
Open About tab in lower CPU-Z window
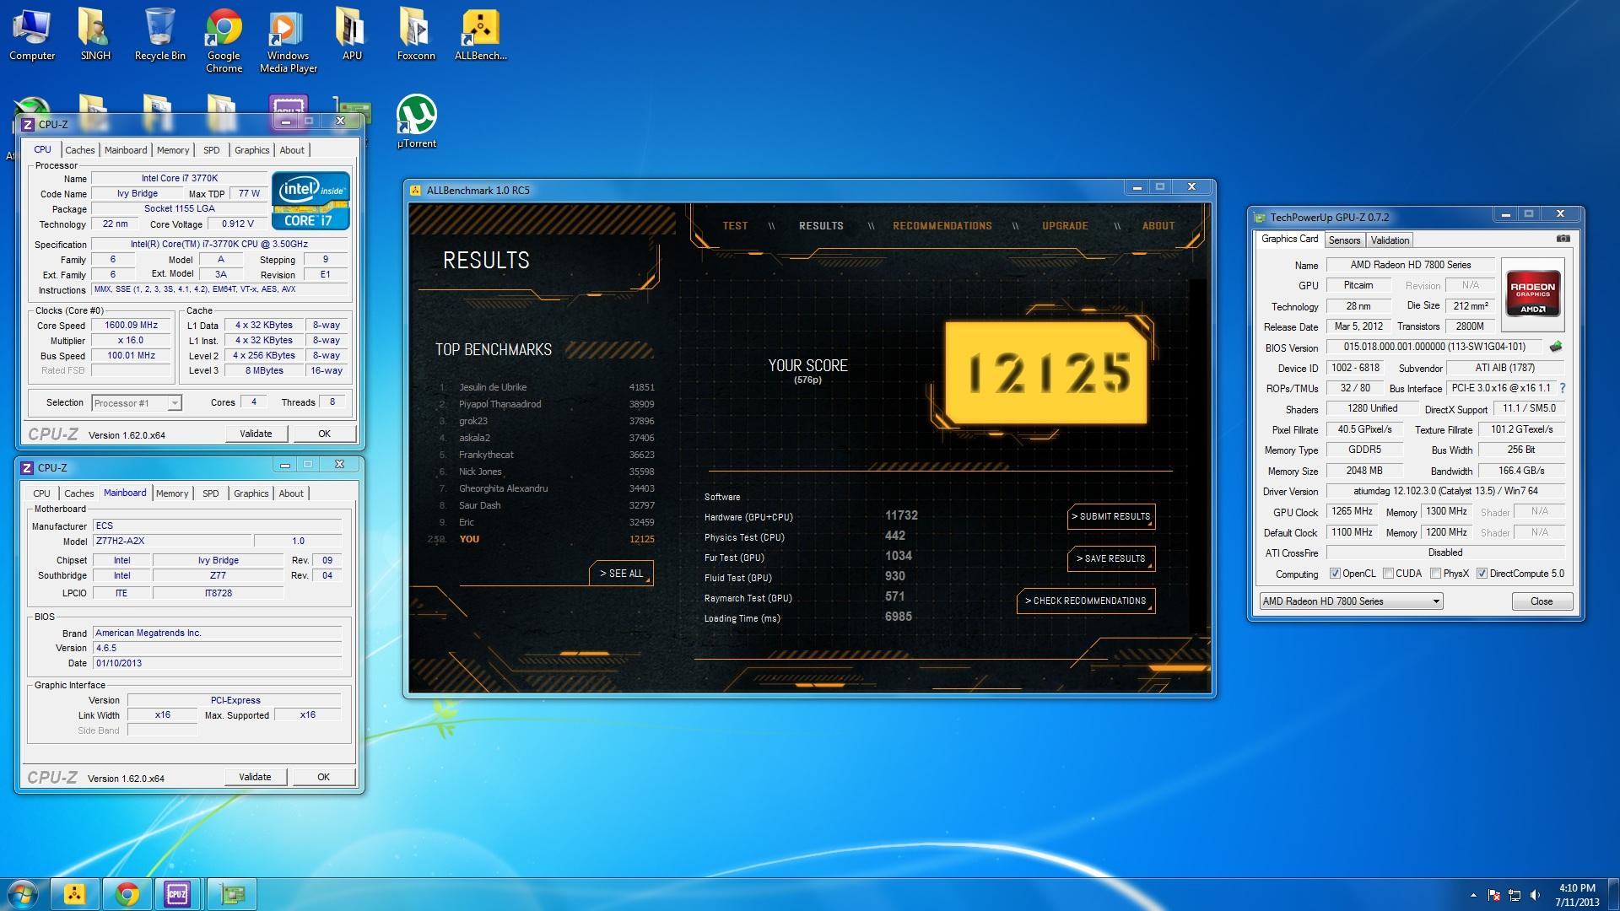tap(291, 493)
